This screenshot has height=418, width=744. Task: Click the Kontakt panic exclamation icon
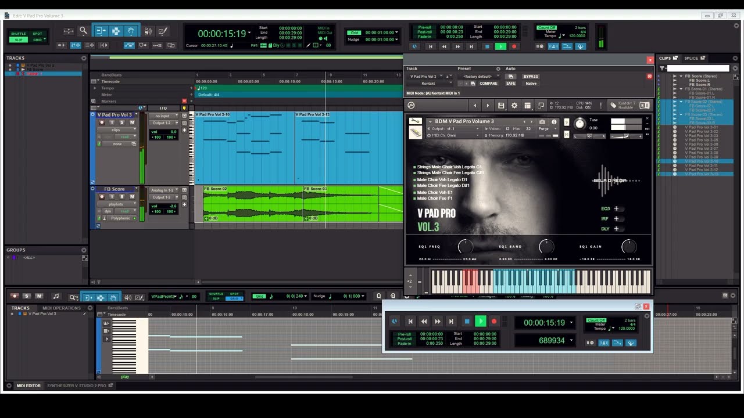(x=601, y=105)
